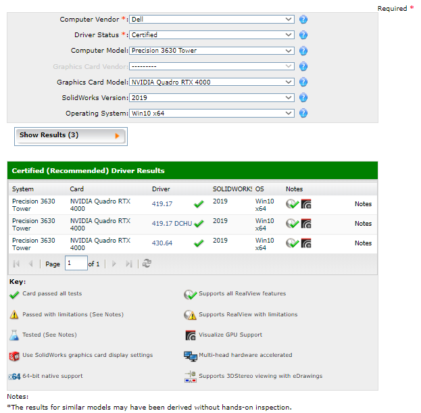Image resolution: width=421 pixels, height=413 pixels.
Task: Click RealView icon in 419.17 DCHU row
Action: tap(292, 224)
